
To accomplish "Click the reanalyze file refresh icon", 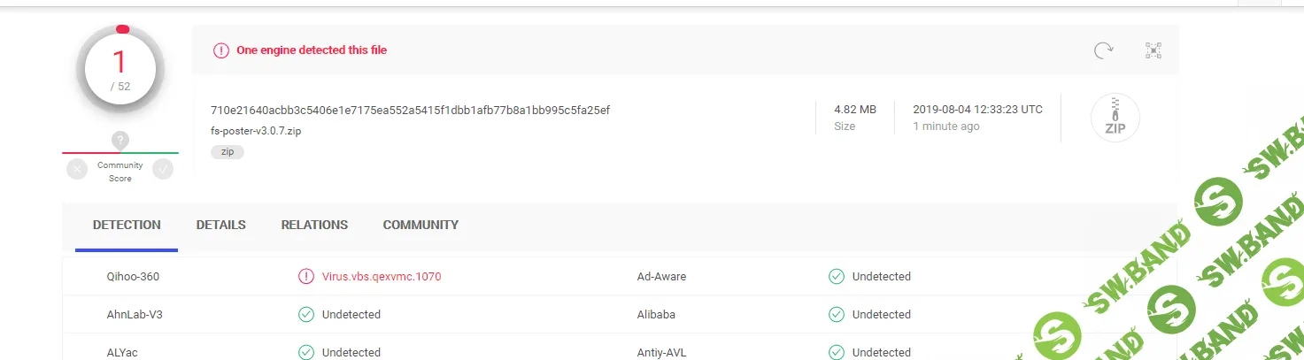I will [x=1104, y=50].
